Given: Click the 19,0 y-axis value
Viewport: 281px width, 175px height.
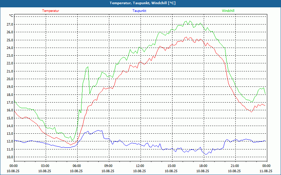Looking at the screenshot, I should point(10,86).
